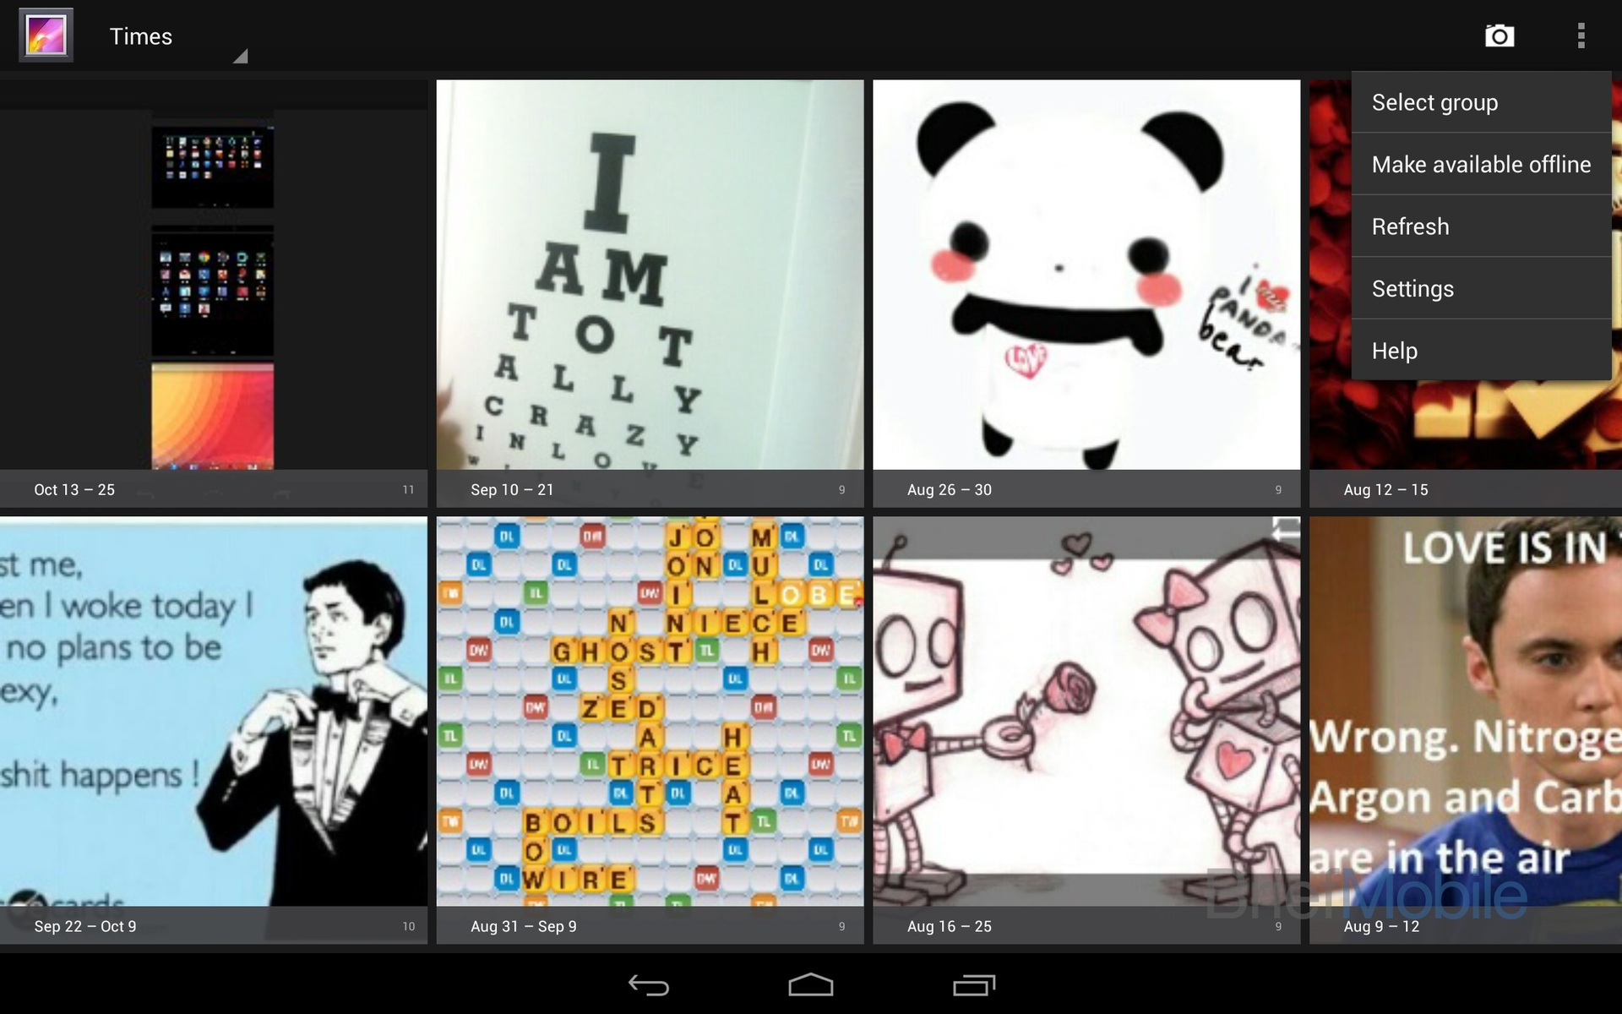Select the Home navigation button
Viewport: 1622px width, 1014px height.
[810, 983]
